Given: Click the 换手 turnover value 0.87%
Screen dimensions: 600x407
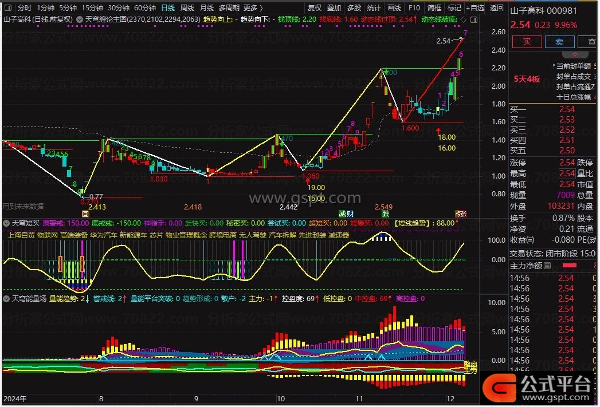Looking at the screenshot, I should point(563,218).
